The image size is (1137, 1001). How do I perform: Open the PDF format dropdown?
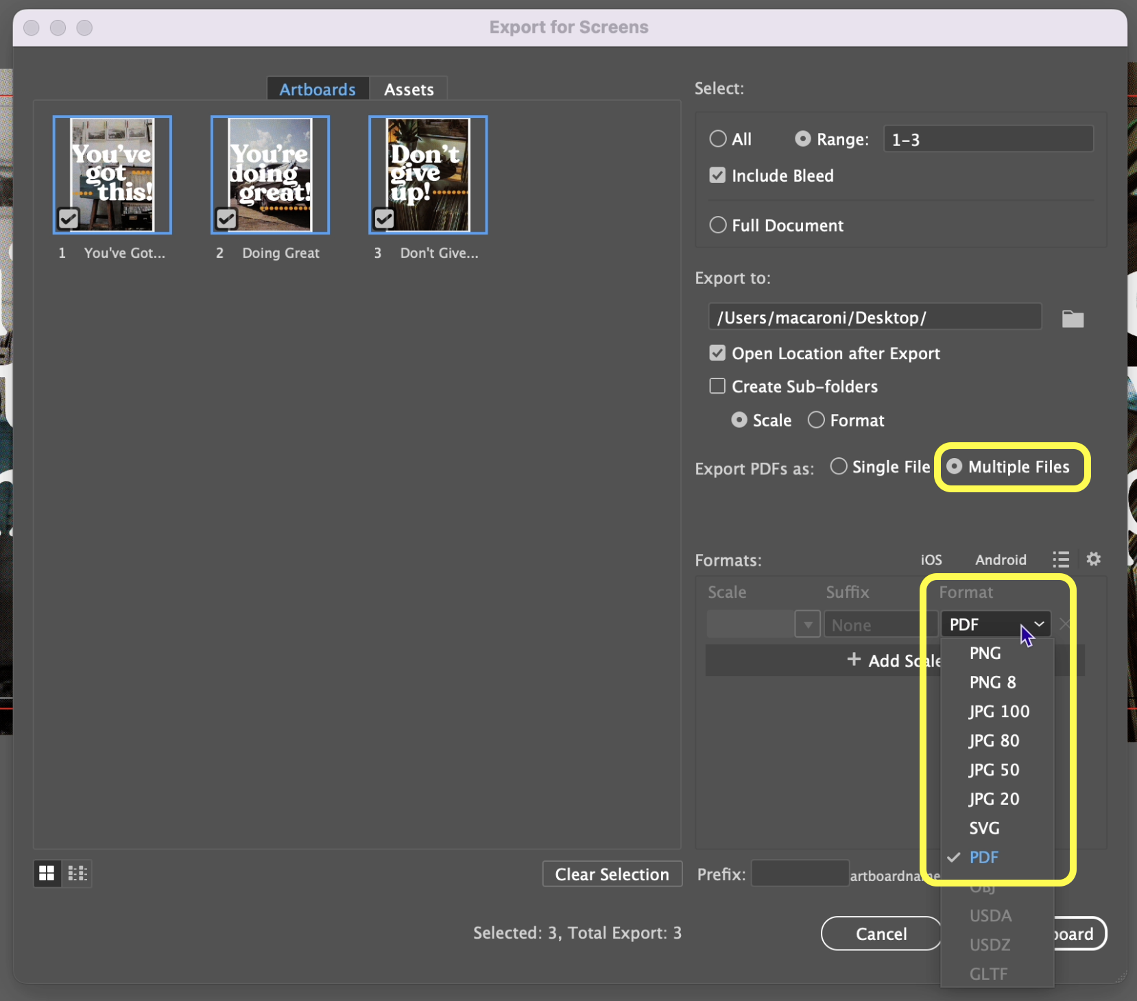point(995,625)
